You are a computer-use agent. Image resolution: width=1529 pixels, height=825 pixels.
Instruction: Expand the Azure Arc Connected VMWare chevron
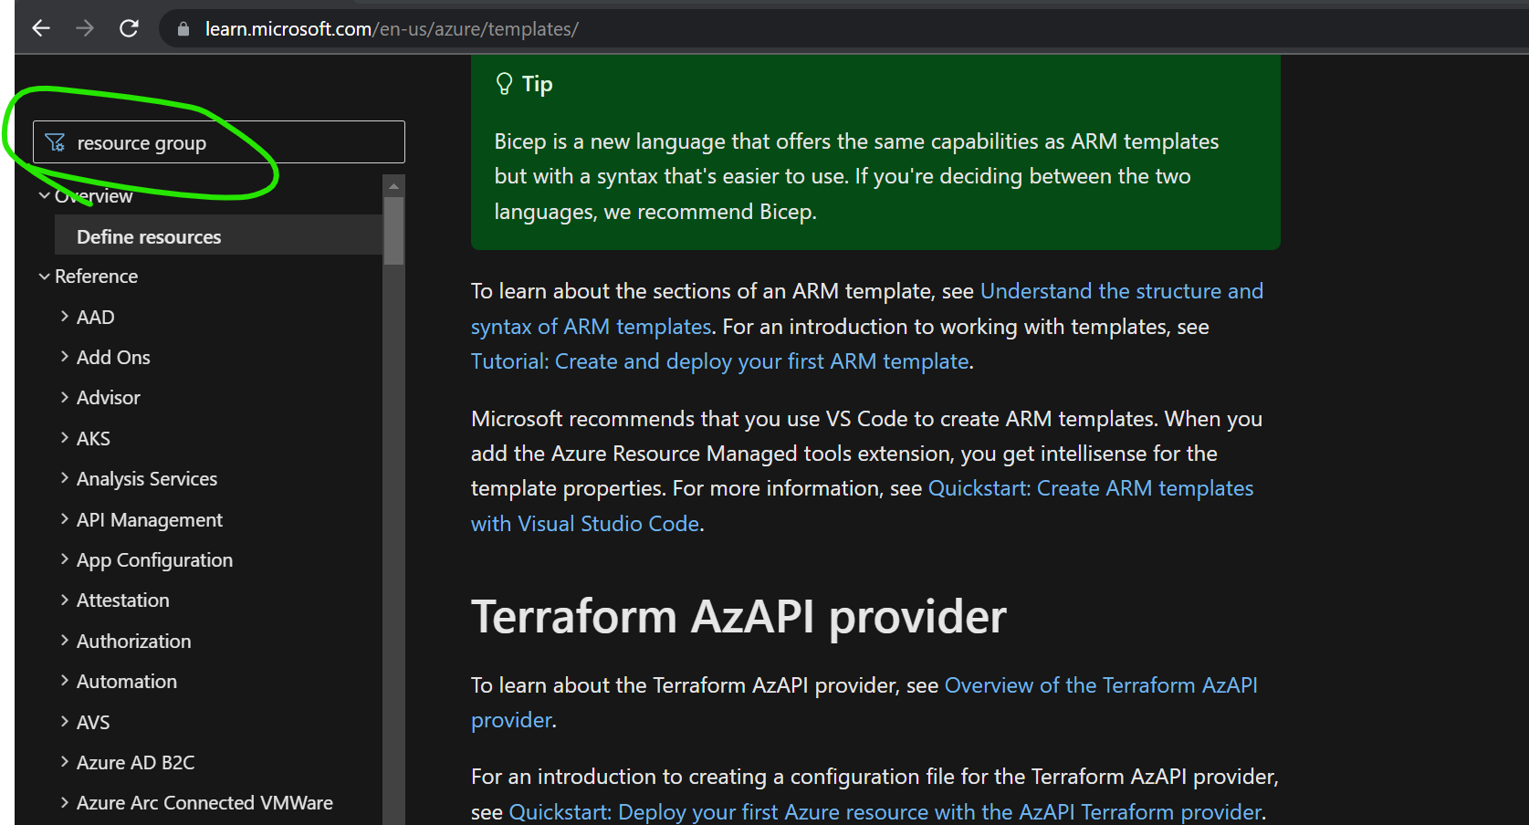(65, 802)
